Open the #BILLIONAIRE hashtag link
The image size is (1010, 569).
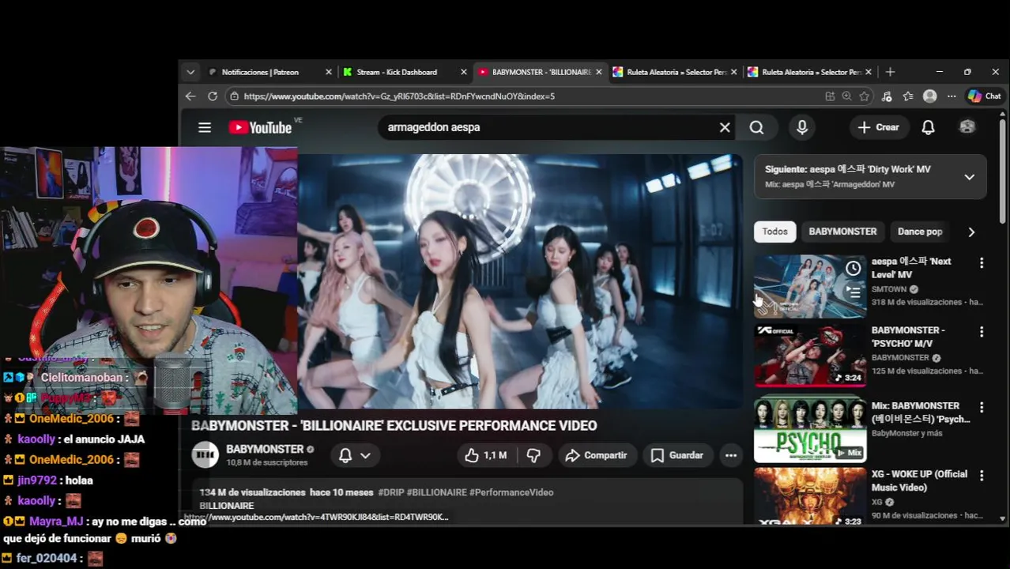(437, 492)
